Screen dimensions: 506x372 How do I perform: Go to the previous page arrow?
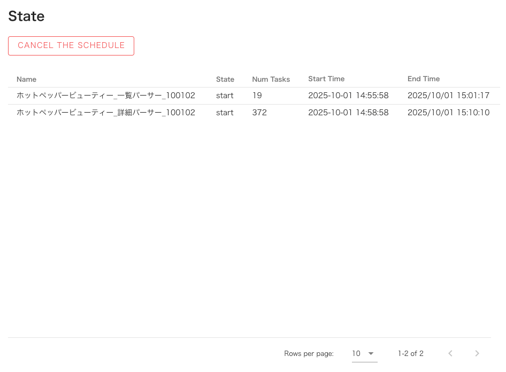coord(450,353)
